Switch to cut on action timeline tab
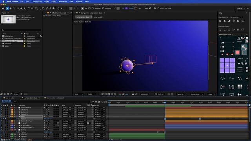 tap(10, 98)
